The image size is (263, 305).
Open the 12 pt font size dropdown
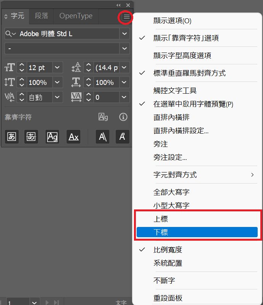(57, 67)
